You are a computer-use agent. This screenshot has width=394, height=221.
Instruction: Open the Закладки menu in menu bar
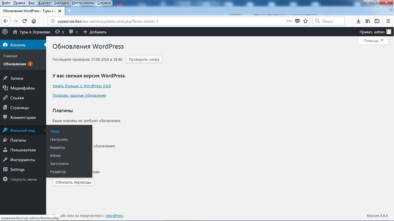point(61,3)
